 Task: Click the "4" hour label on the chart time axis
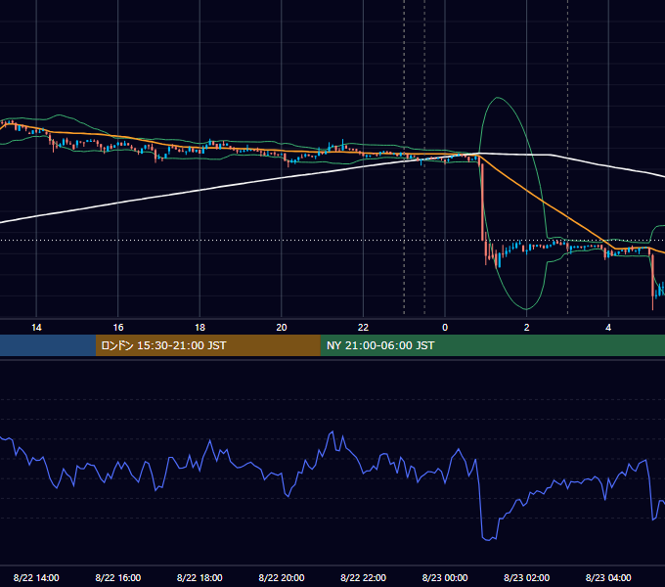pos(608,328)
